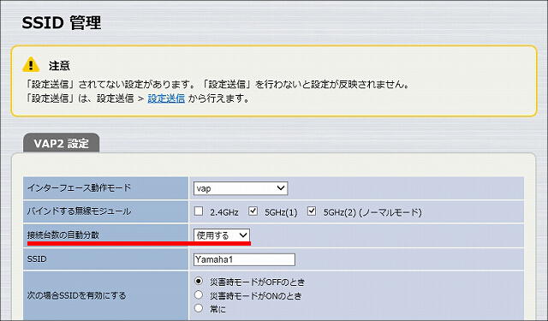Click the 次の場合SSIDを有効にする row label
The image size is (548, 321).
pyautogui.click(x=76, y=295)
